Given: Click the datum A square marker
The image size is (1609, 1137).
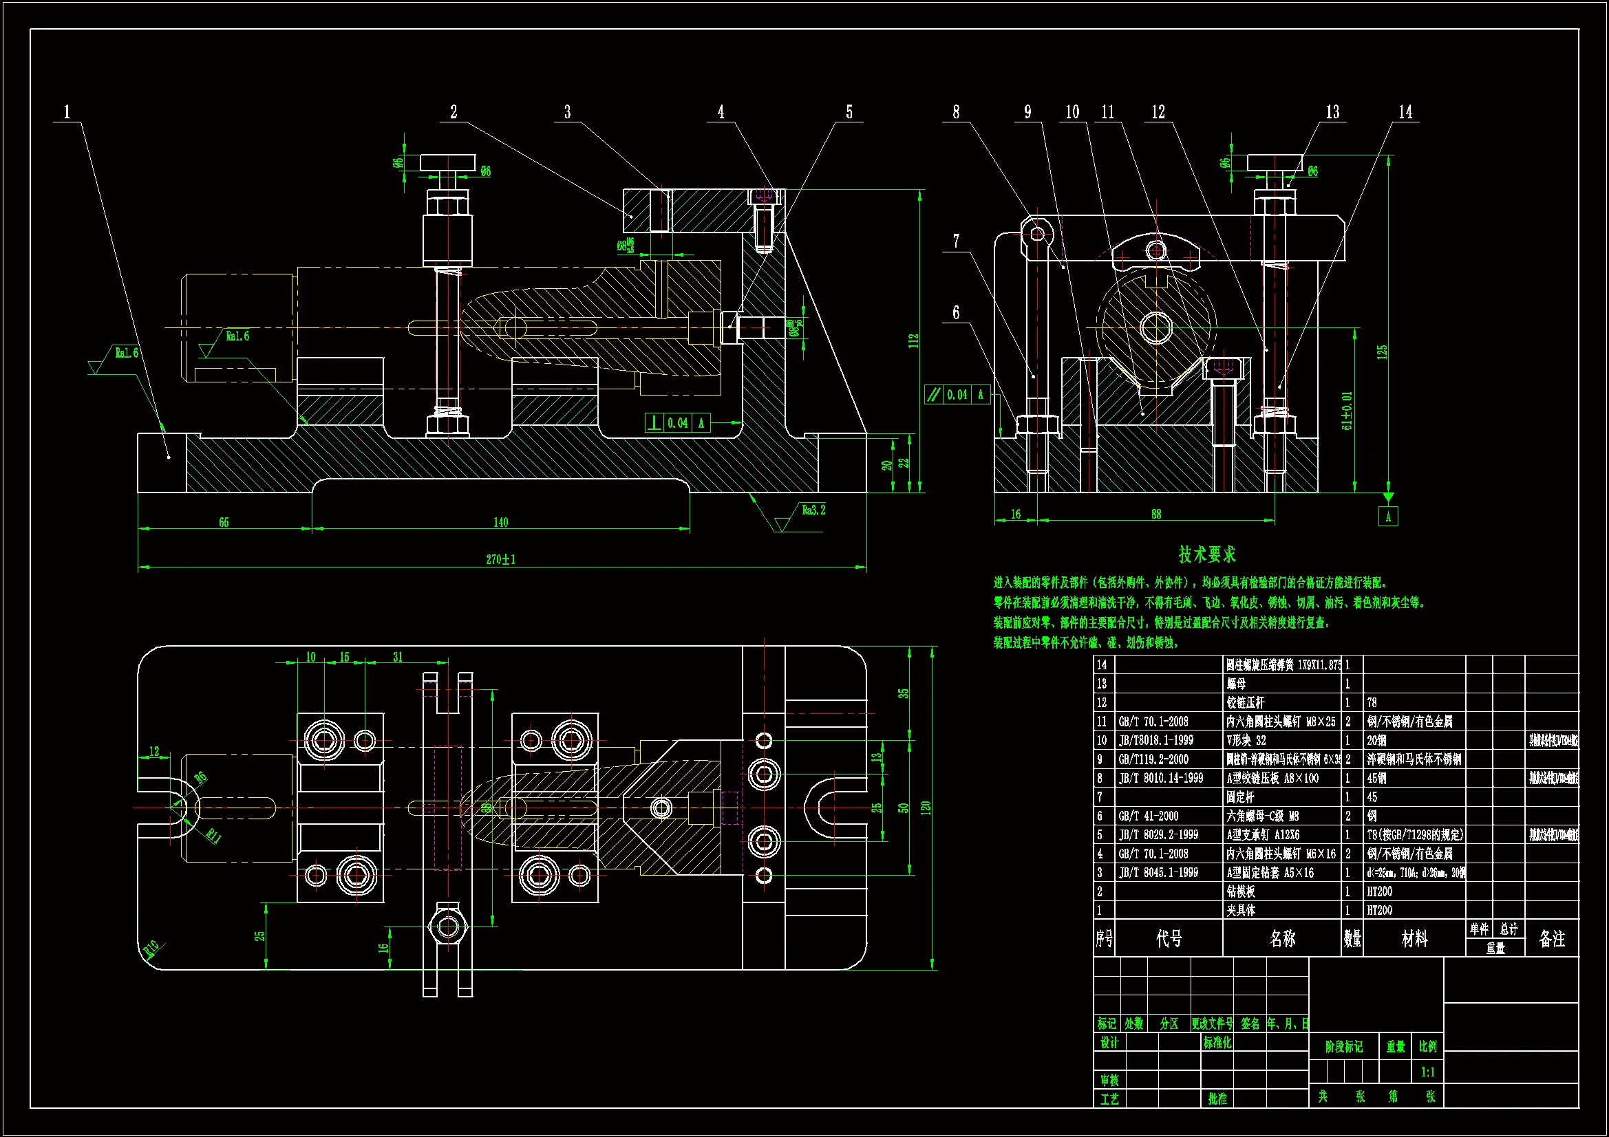Looking at the screenshot, I should [1387, 517].
